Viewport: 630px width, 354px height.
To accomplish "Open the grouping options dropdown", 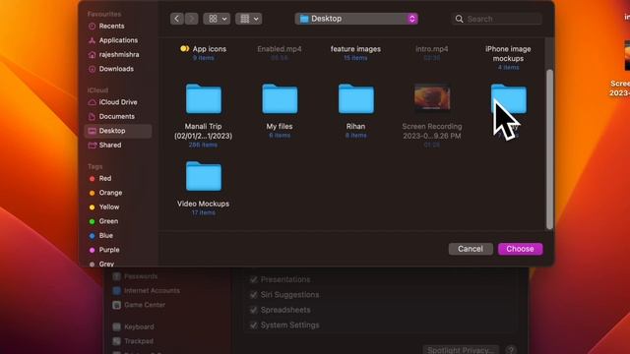I will tap(249, 19).
